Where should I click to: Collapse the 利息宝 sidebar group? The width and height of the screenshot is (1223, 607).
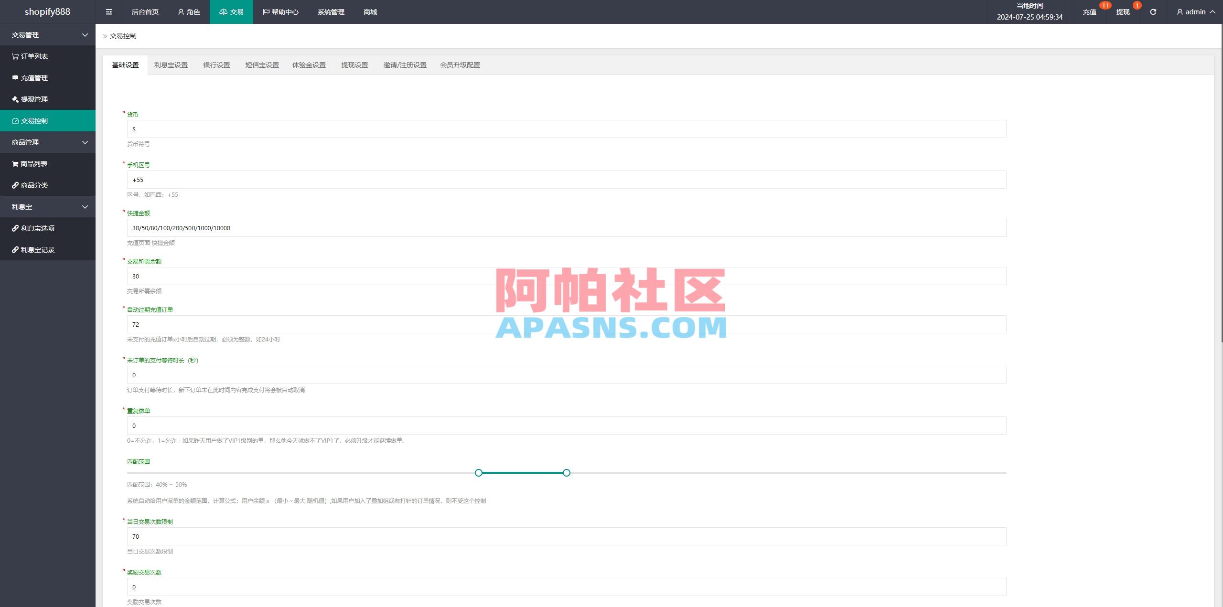pos(85,206)
